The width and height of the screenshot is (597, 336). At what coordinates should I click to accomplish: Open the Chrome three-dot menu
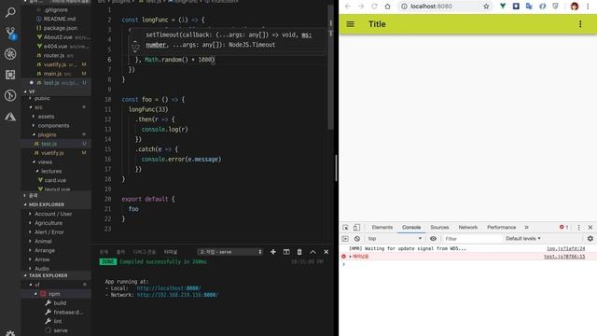[x=588, y=7]
